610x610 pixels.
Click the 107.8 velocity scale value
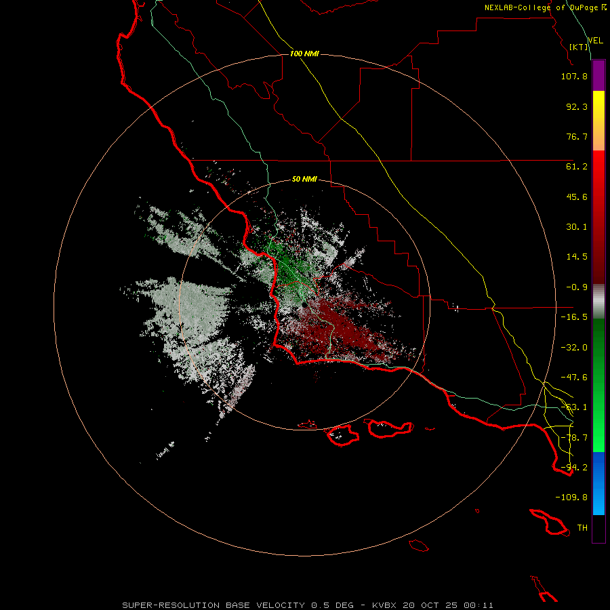[574, 76]
